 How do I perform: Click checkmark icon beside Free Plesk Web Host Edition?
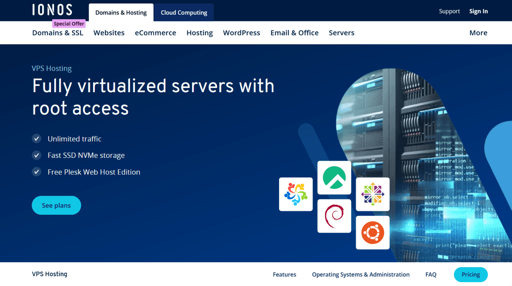[x=37, y=172]
